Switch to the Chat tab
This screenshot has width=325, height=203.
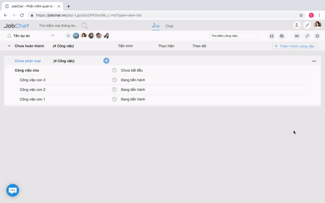click(x=169, y=26)
